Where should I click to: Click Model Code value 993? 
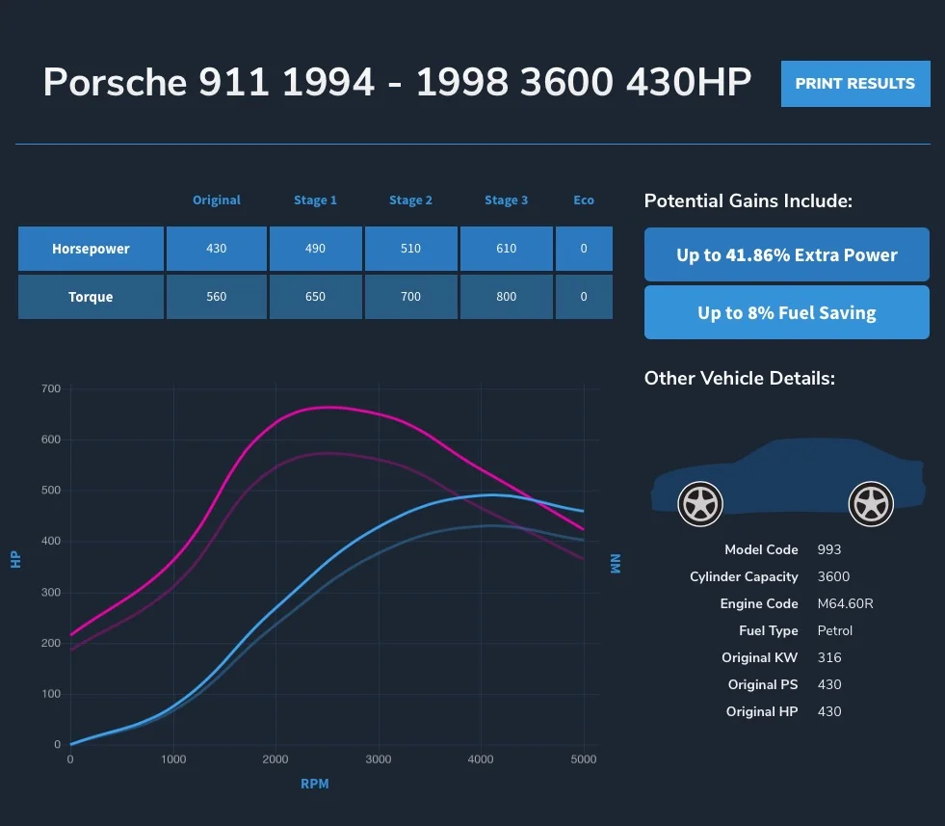(x=829, y=549)
